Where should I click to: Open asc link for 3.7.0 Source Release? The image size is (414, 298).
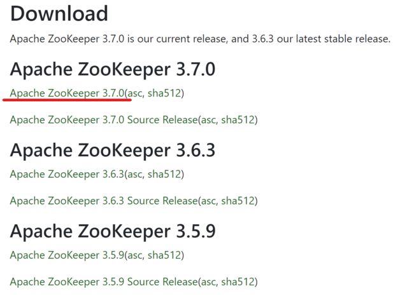[x=208, y=120]
